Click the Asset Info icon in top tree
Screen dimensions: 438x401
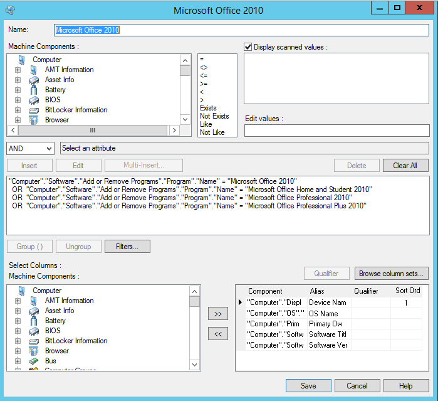[34, 80]
